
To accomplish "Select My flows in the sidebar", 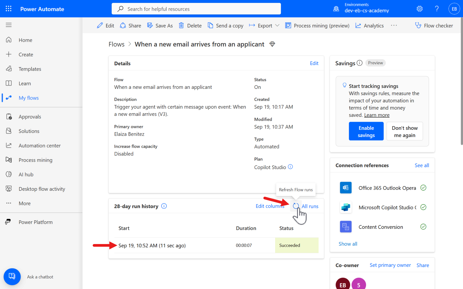I will coord(29,98).
